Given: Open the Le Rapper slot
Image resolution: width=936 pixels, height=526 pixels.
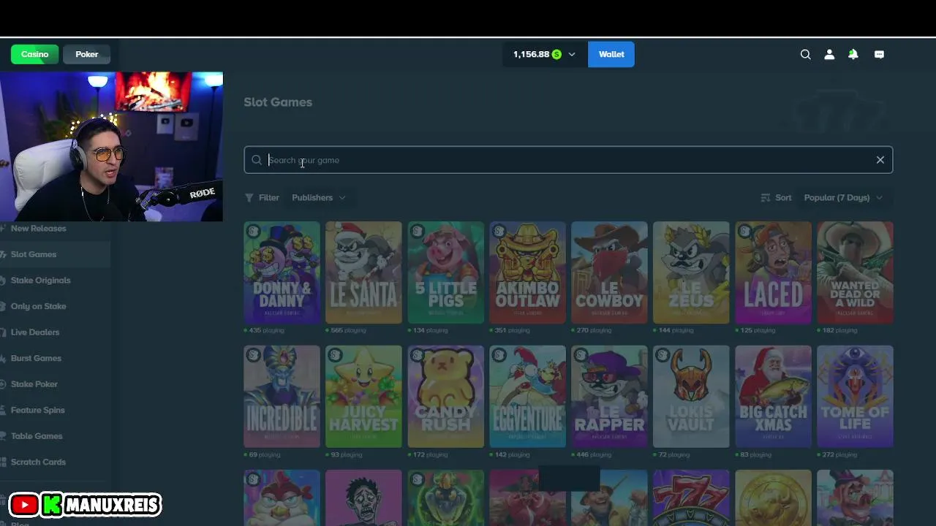Looking at the screenshot, I should pos(609,397).
